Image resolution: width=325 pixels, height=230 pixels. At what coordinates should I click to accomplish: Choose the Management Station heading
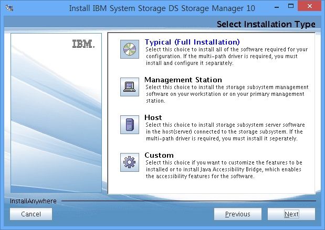183,80
